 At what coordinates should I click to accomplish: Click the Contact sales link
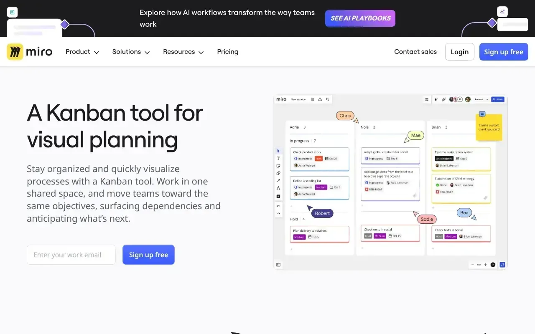point(415,52)
